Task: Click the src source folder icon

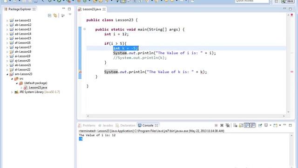Action: click(16, 78)
